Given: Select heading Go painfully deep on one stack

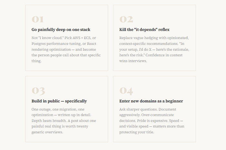Looking at the screenshot, I should click(61, 30).
